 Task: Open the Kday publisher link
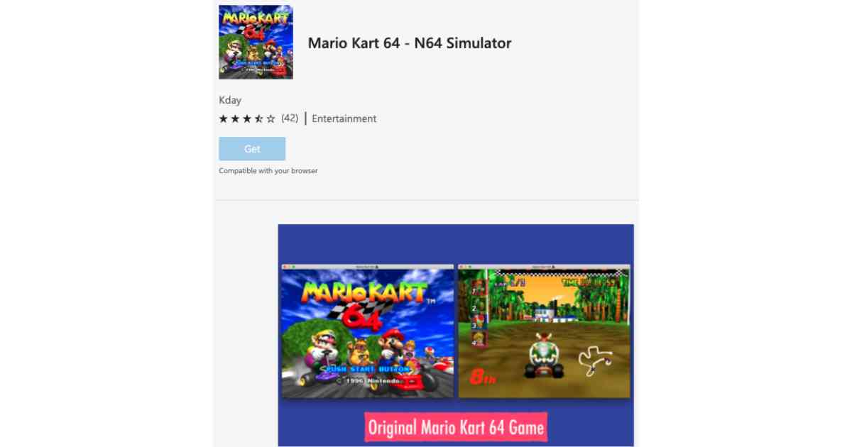(x=230, y=100)
